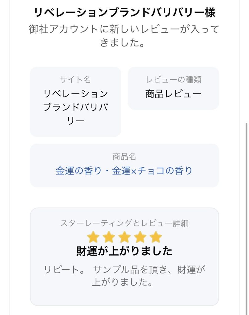Click the 御社アカウントに新しいレビュー notification text
The width and height of the screenshot is (249, 315).
click(124, 30)
